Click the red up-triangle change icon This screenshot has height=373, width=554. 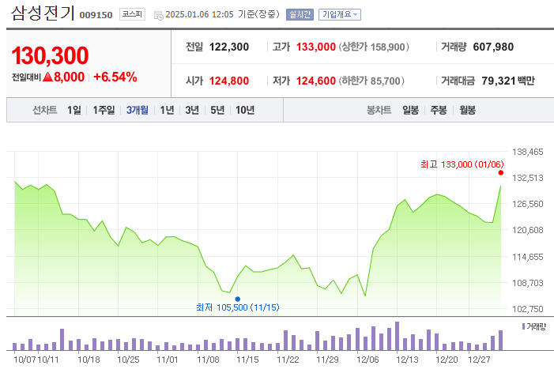point(47,77)
